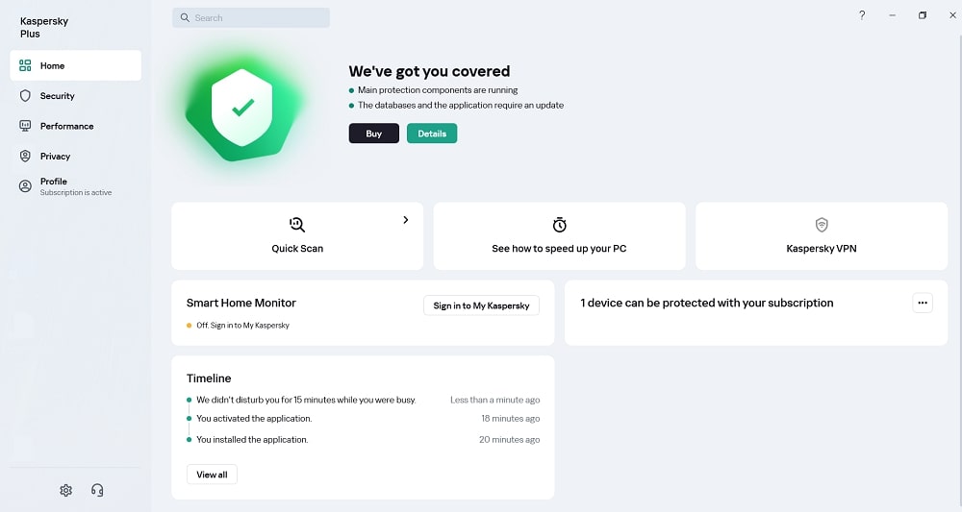Click the Buy button
The image size is (962, 512).
pos(373,134)
